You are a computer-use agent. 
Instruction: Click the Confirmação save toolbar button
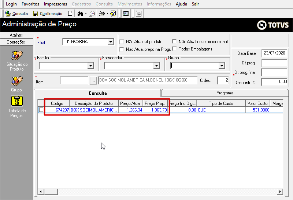point(48,14)
